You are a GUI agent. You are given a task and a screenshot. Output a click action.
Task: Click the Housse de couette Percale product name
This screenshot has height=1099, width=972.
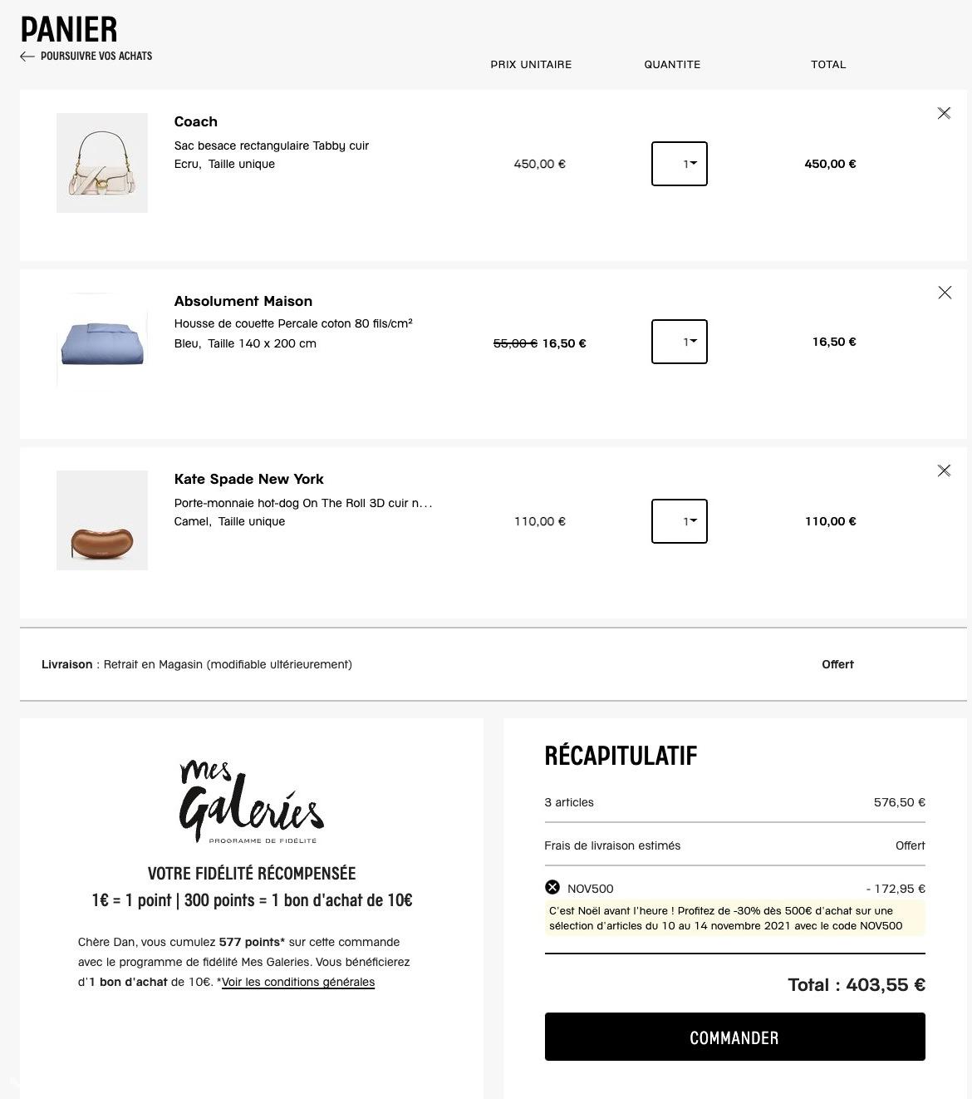pyautogui.click(x=293, y=323)
